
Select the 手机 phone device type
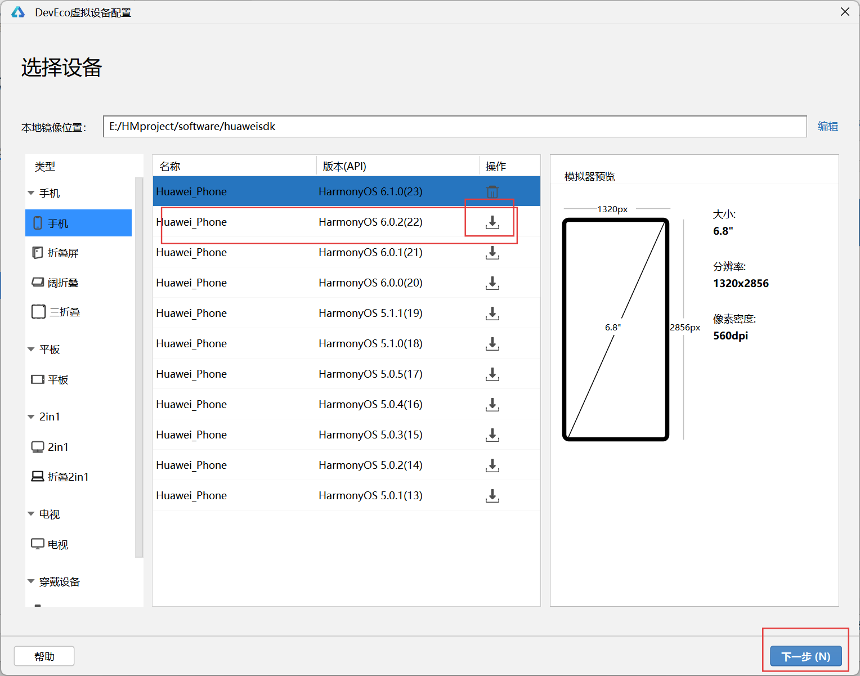(78, 223)
